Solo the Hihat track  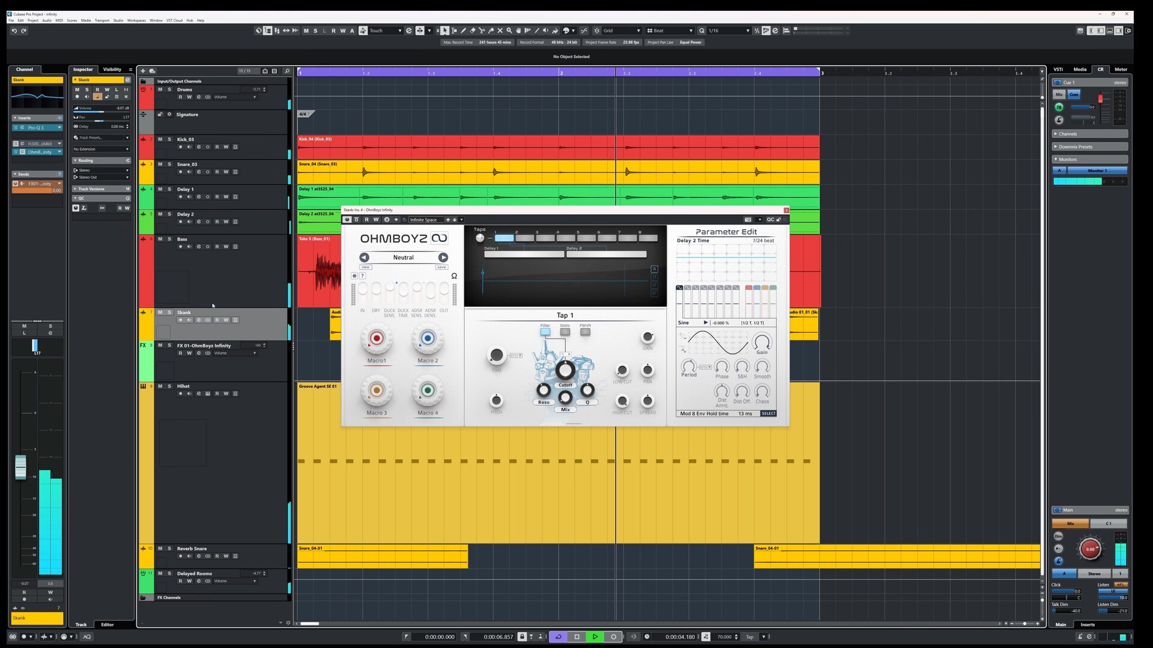169,386
